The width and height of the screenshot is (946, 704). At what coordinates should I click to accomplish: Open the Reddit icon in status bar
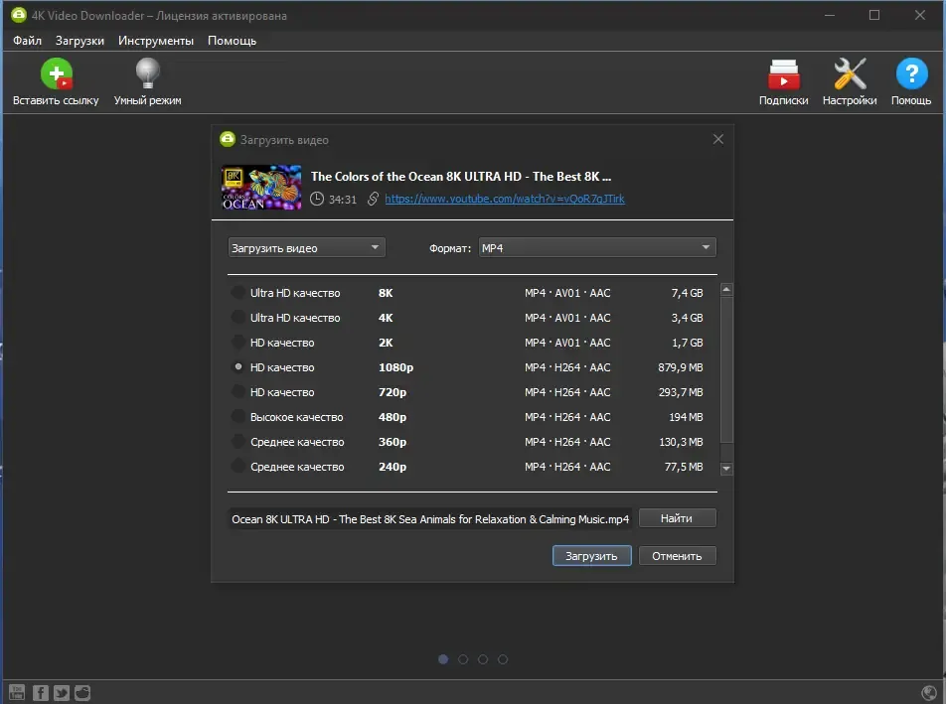(82, 692)
